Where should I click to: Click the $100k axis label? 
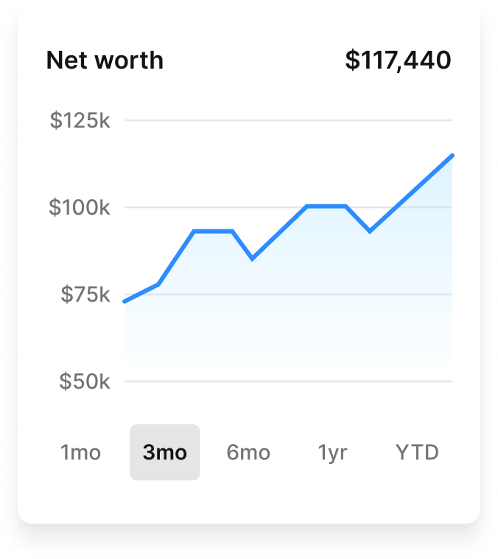coord(80,207)
